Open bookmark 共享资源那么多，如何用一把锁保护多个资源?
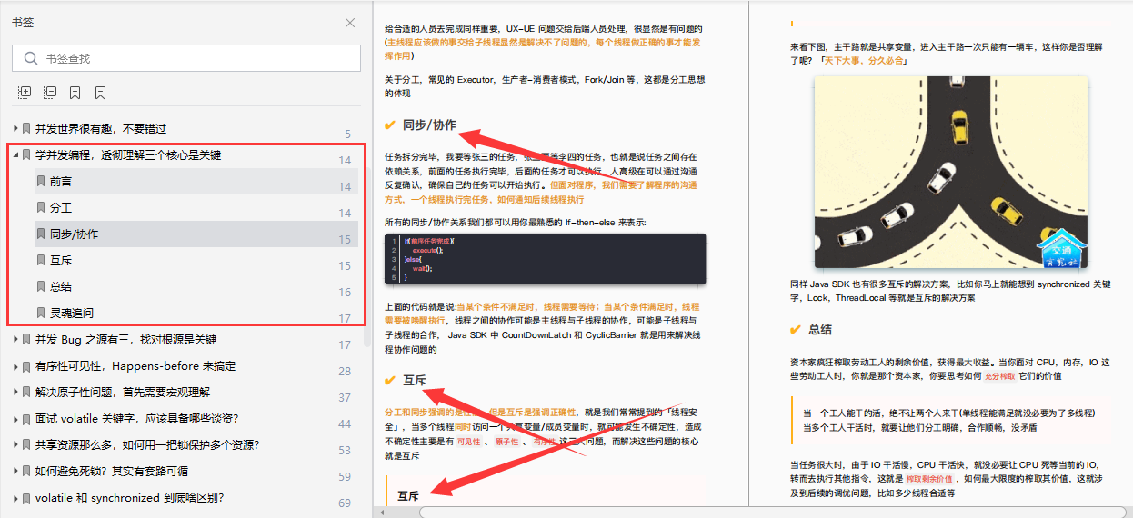 pos(148,445)
